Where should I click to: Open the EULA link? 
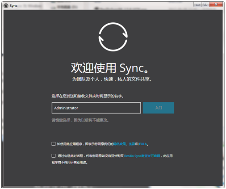click(143, 144)
